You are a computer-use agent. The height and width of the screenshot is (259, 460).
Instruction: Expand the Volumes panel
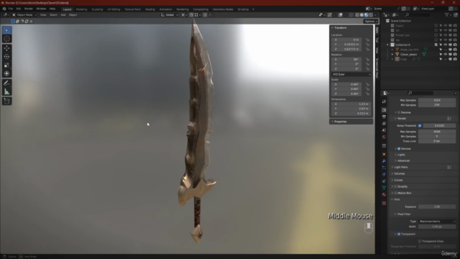coord(400,173)
